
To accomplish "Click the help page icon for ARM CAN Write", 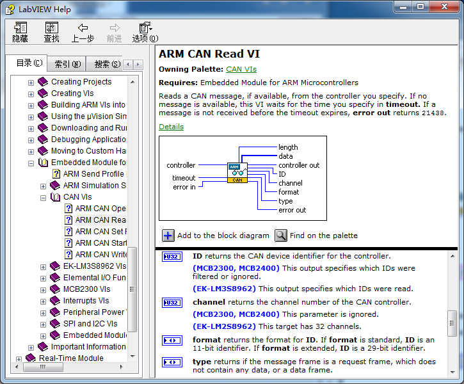I will pos(68,255).
